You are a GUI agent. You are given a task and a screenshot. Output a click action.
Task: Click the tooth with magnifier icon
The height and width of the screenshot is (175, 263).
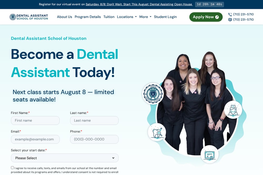[x=157, y=132]
